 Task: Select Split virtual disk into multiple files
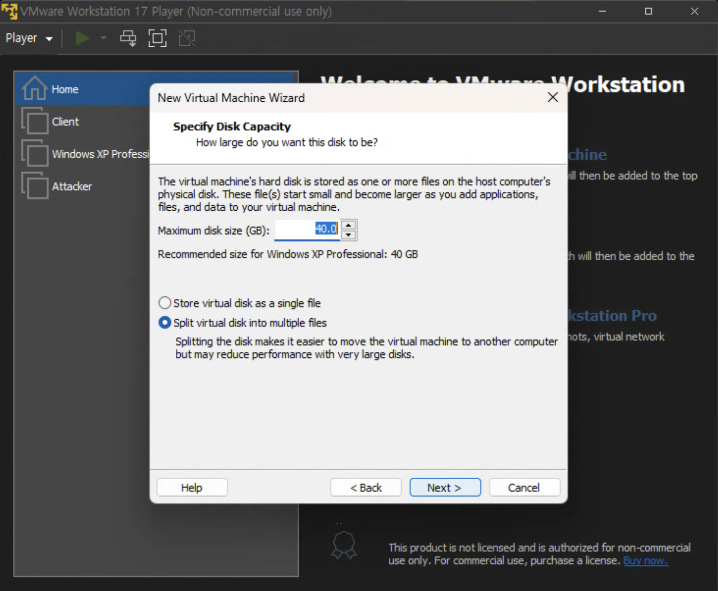pyautogui.click(x=242, y=322)
